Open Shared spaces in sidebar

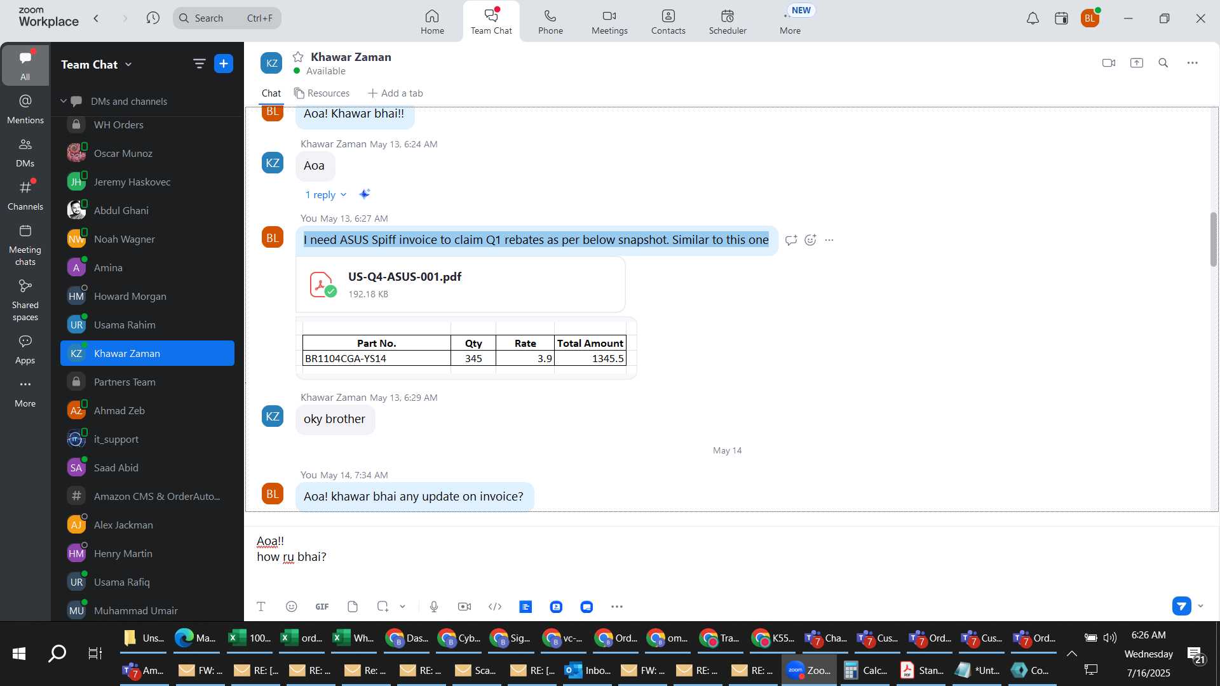pyautogui.click(x=25, y=300)
